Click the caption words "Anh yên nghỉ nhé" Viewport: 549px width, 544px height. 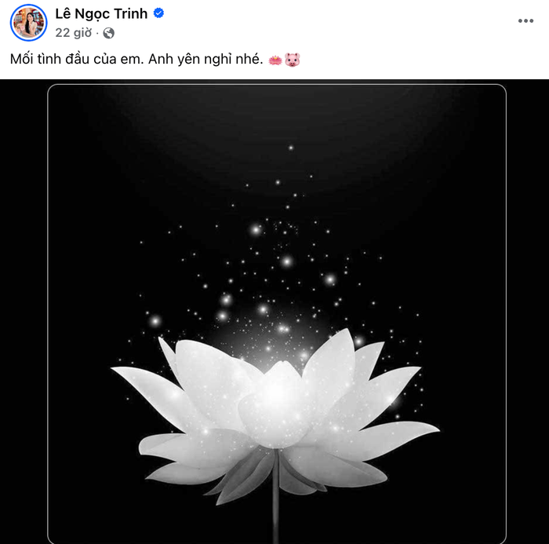coord(204,59)
